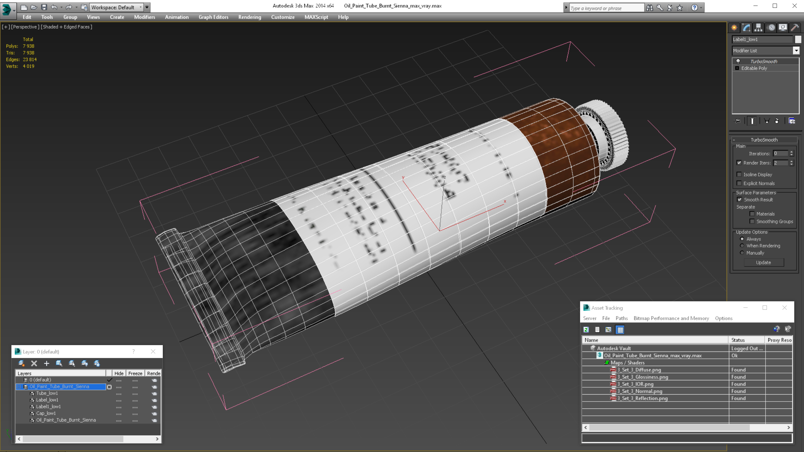This screenshot has height=452, width=804.
Task: Open the Create command panel tab
Action: 734,27
